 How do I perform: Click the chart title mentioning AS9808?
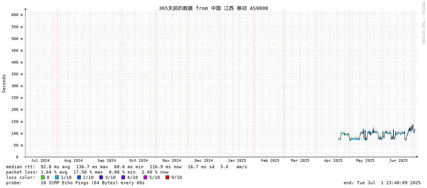pyautogui.click(x=213, y=8)
